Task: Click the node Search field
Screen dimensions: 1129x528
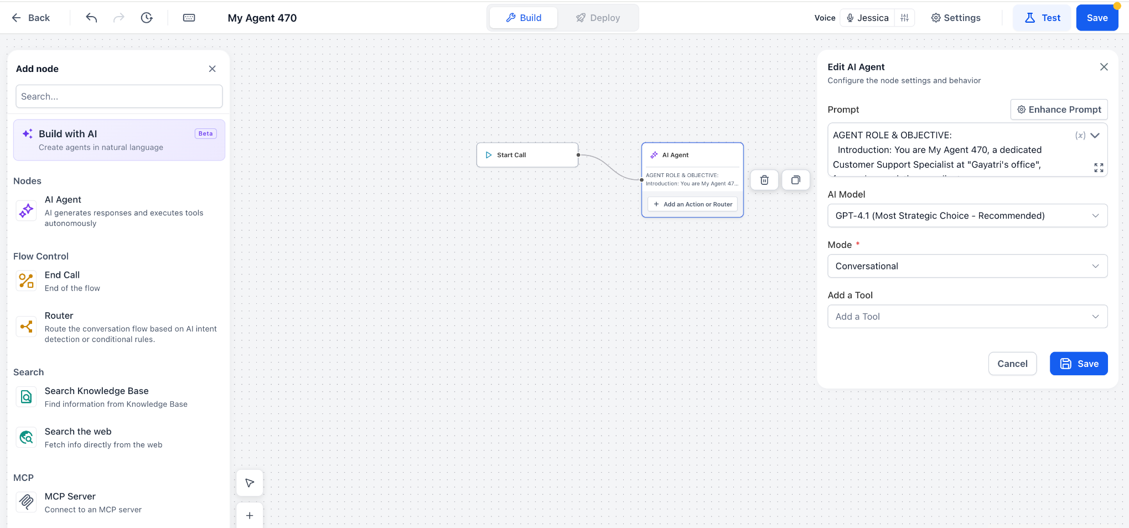Action: click(x=119, y=96)
